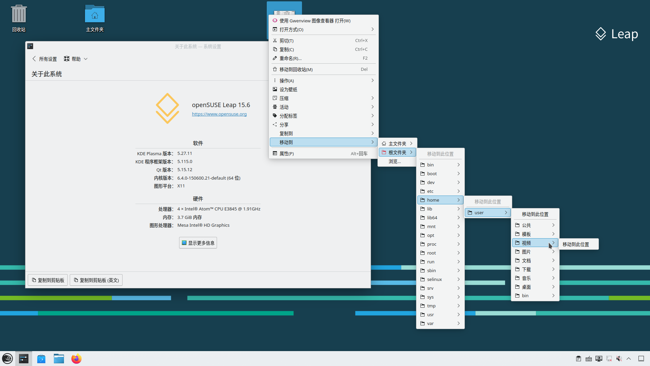The width and height of the screenshot is (650, 366).
Task: Select 剪切 (Cut) in the context menu
Action: tap(324, 41)
